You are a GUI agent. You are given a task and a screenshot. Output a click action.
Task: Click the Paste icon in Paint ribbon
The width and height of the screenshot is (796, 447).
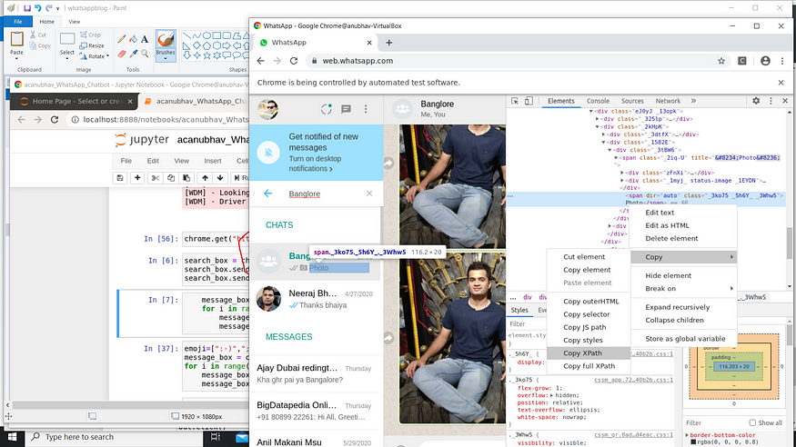point(16,39)
